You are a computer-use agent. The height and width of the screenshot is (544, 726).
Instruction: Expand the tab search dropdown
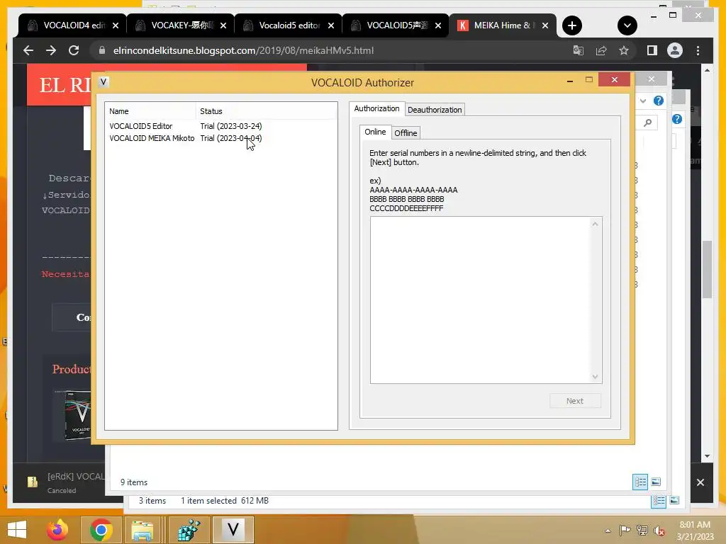(627, 25)
